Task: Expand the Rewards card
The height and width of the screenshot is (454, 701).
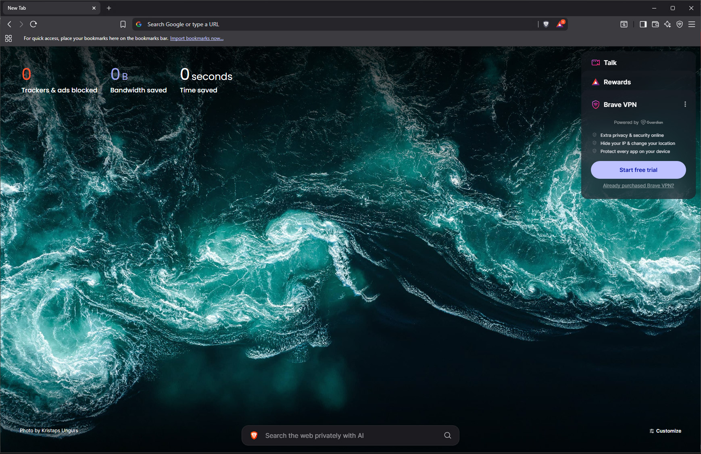Action: pyautogui.click(x=617, y=82)
